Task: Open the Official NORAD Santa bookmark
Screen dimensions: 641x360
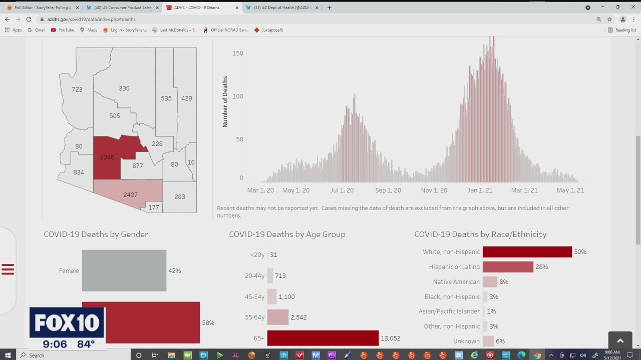Action: 226,30
